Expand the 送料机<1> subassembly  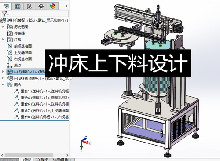click(x=3, y=72)
